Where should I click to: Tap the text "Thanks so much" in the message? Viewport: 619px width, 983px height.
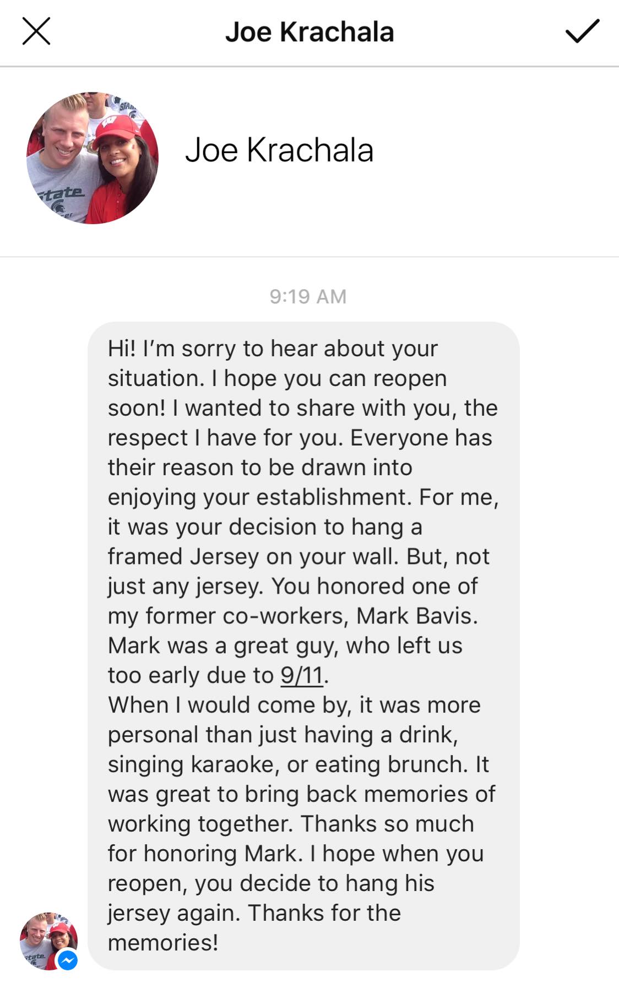(x=387, y=824)
